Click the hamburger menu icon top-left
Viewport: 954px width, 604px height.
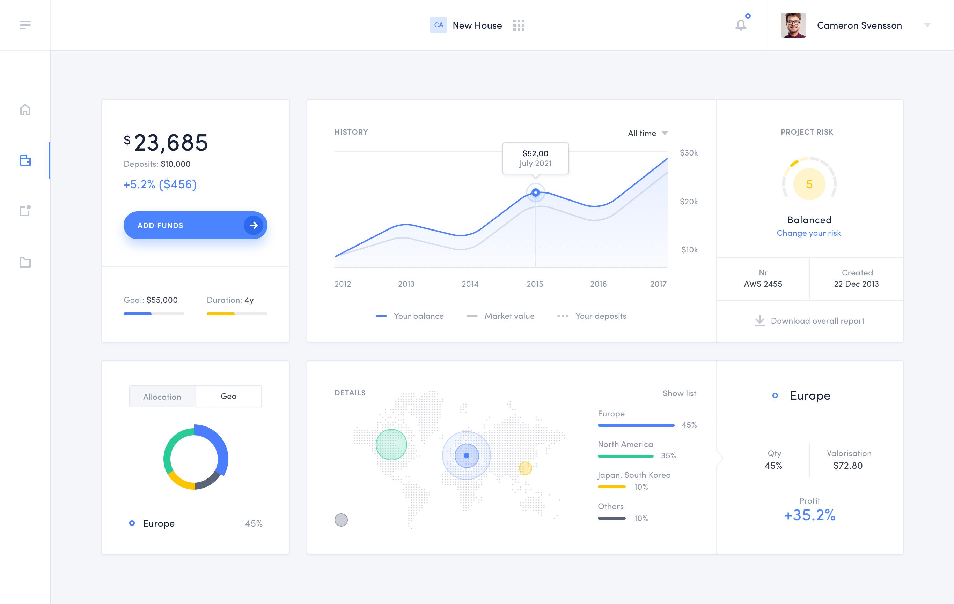point(25,25)
